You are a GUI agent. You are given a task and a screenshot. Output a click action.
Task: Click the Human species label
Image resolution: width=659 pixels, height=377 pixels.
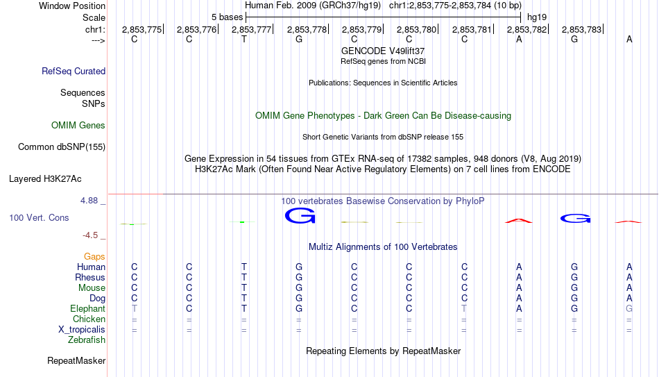(x=91, y=267)
